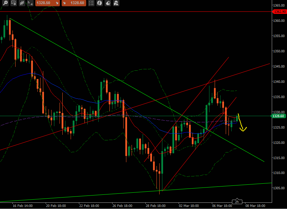Click the 1328.50 sell price button
This screenshot has width=287, height=209.
(47, 3)
